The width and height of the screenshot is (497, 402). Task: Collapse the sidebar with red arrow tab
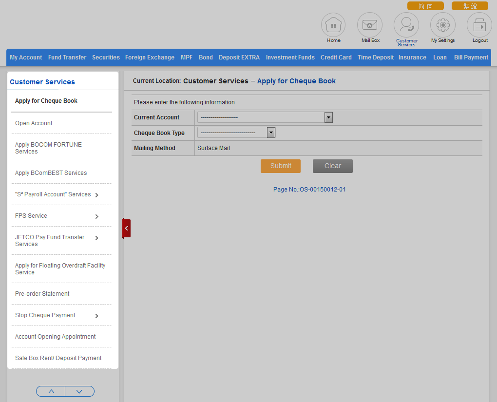(126, 228)
